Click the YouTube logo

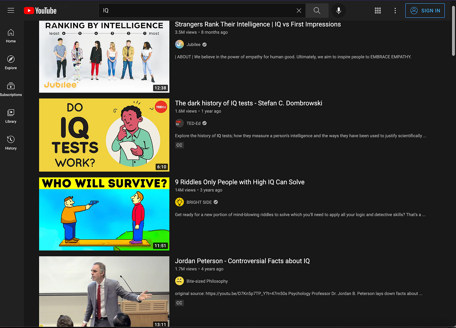40,11
